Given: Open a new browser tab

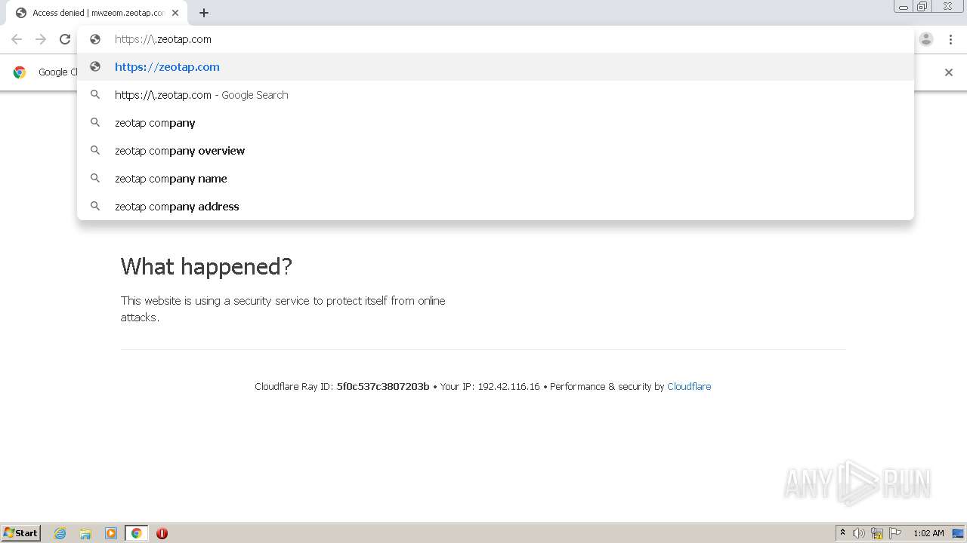Looking at the screenshot, I should (x=204, y=13).
